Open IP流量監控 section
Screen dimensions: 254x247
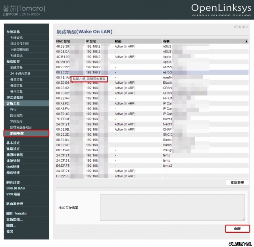pos(15,97)
